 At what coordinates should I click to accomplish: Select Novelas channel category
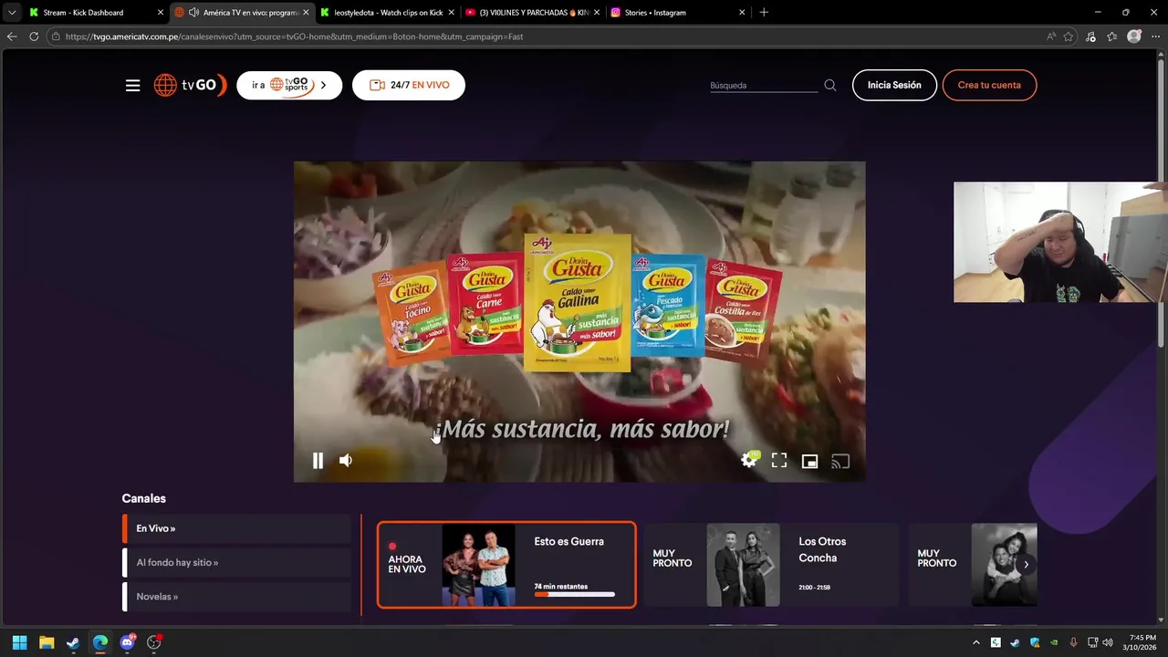[236, 596]
